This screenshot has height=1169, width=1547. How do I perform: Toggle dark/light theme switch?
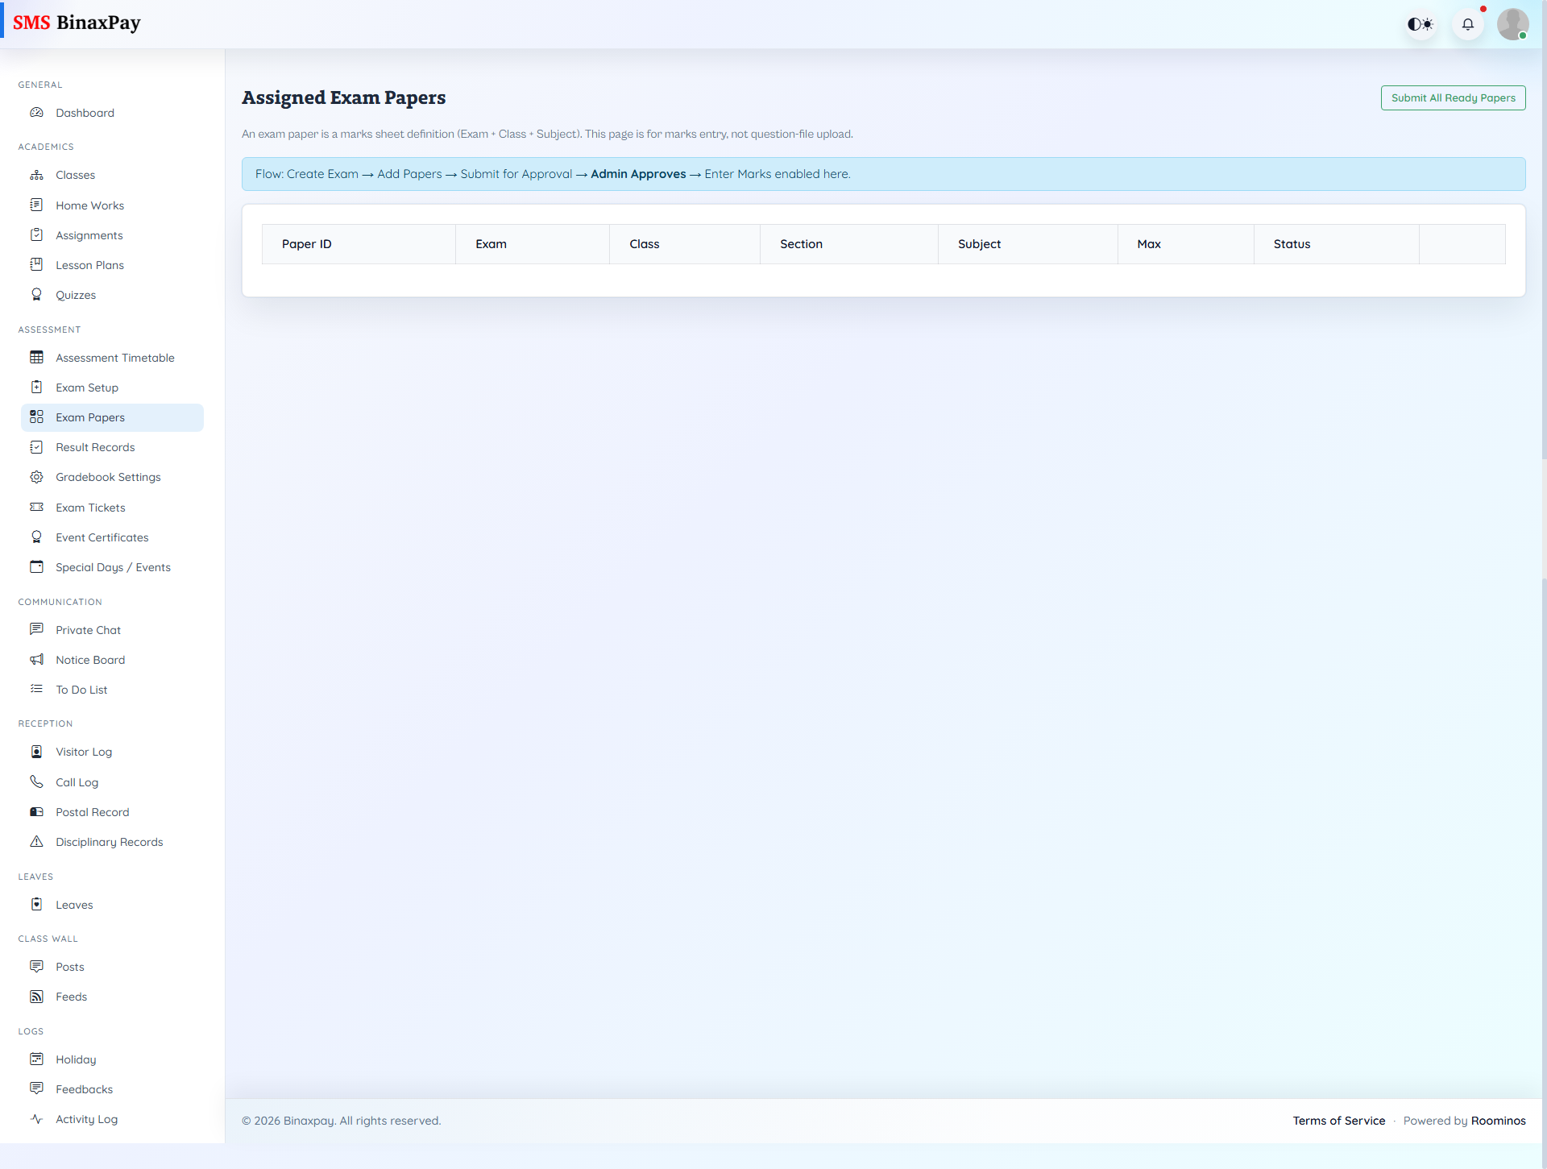[x=1421, y=24]
